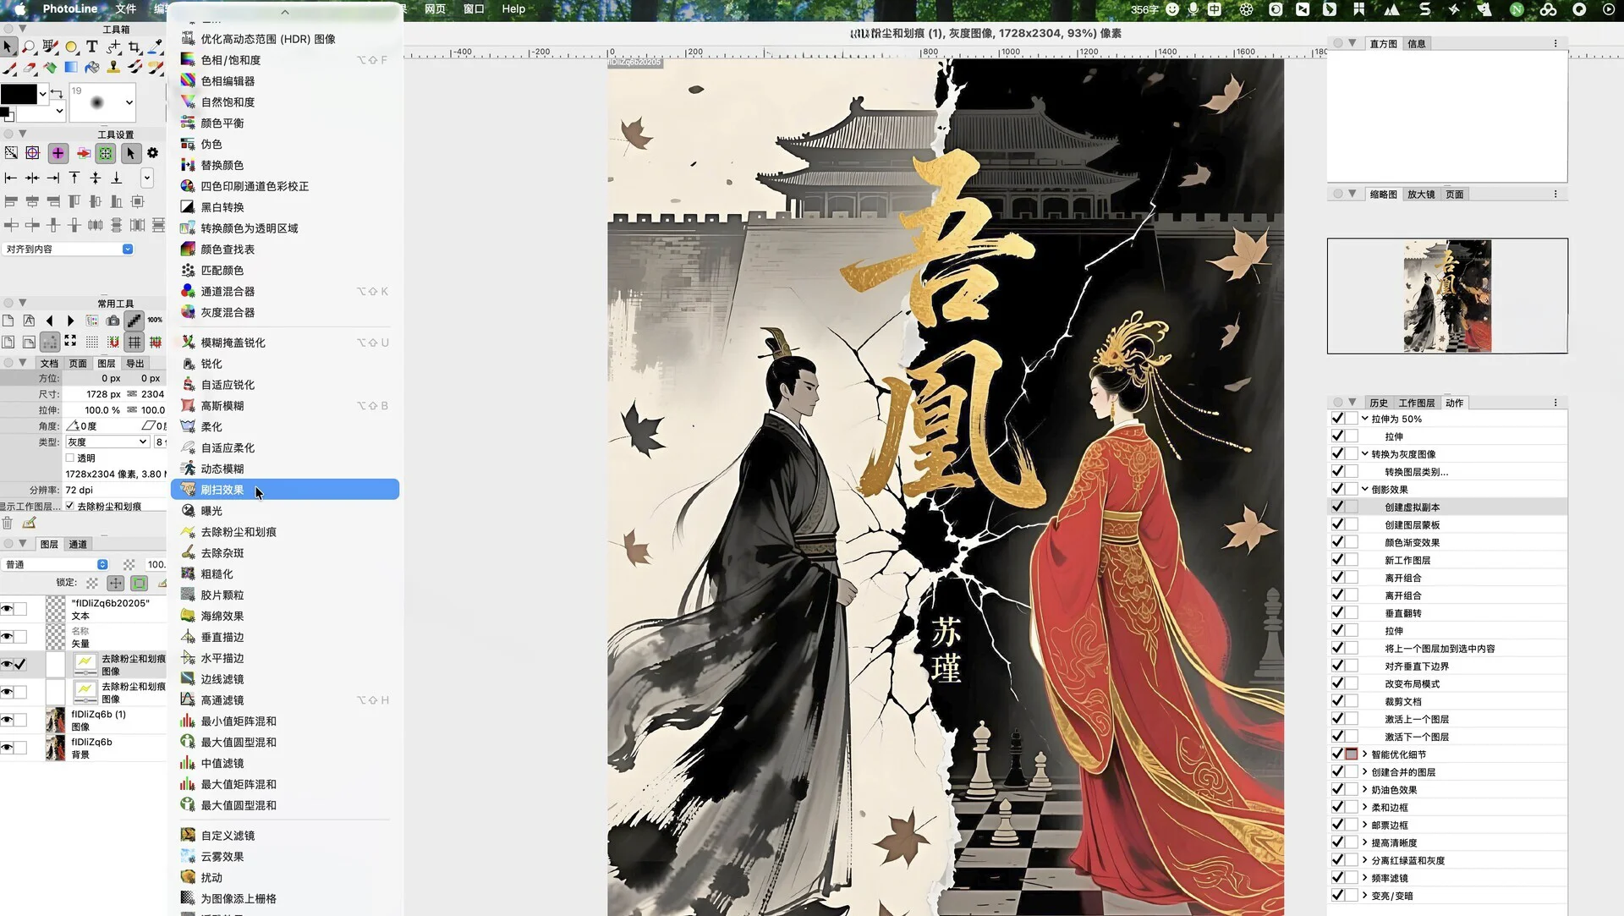Click the camera screenshot icon

pos(112,321)
